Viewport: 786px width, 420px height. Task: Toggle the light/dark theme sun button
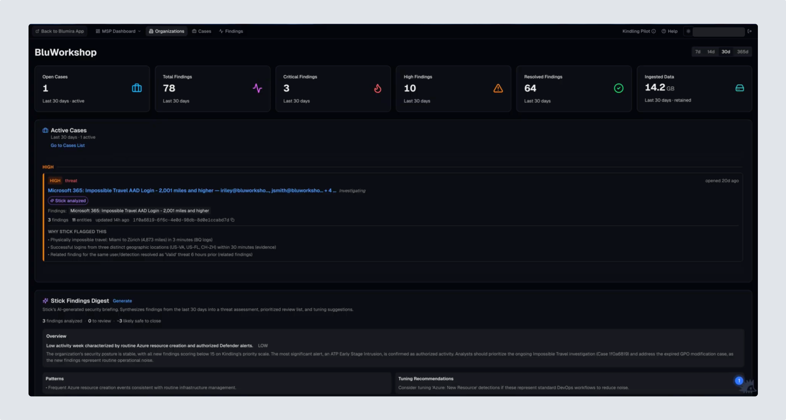coord(688,31)
